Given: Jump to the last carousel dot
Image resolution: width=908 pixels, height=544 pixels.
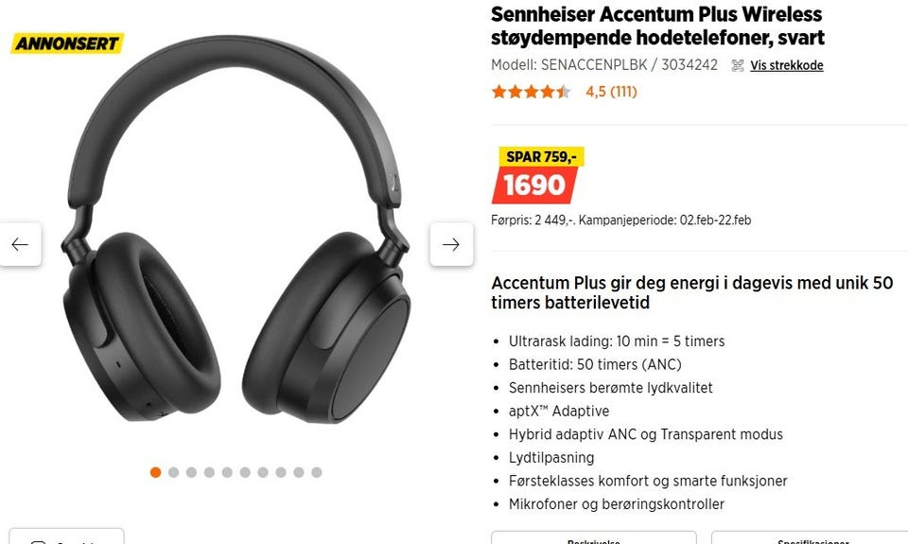Looking at the screenshot, I should click(x=316, y=472).
